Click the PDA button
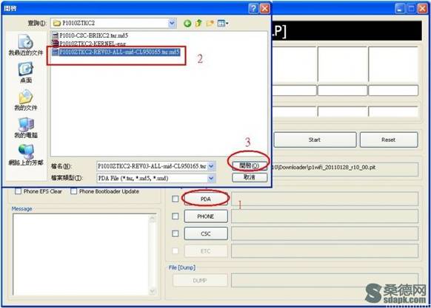 pyautogui.click(x=206, y=199)
